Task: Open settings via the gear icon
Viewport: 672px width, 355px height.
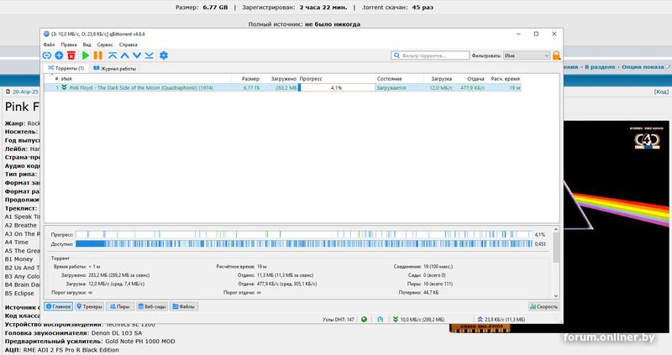Action: 164,55
